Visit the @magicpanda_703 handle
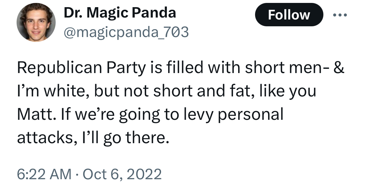This screenshot has width=366, height=187. click(126, 32)
